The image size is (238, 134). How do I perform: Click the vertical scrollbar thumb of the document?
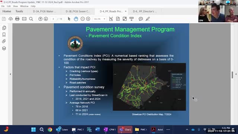pyautogui.click(x=232, y=75)
